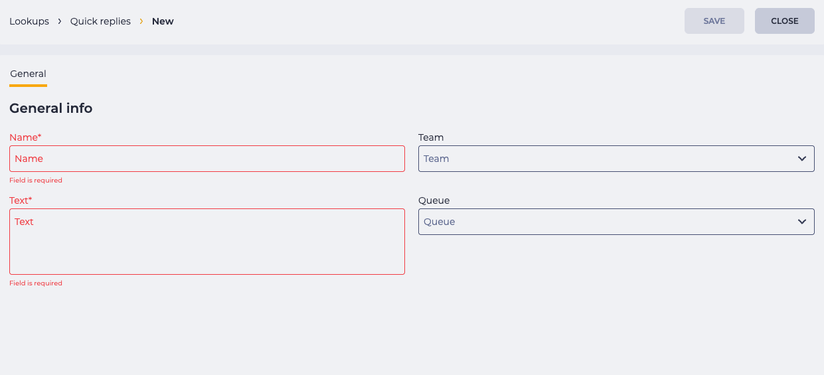Click the SAVE button
824x375 pixels.
(x=714, y=21)
